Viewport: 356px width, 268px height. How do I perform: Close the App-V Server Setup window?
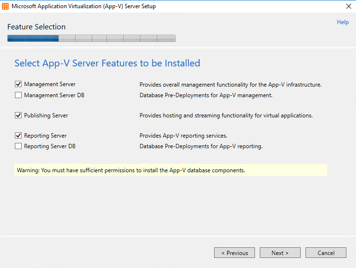click(x=349, y=6)
